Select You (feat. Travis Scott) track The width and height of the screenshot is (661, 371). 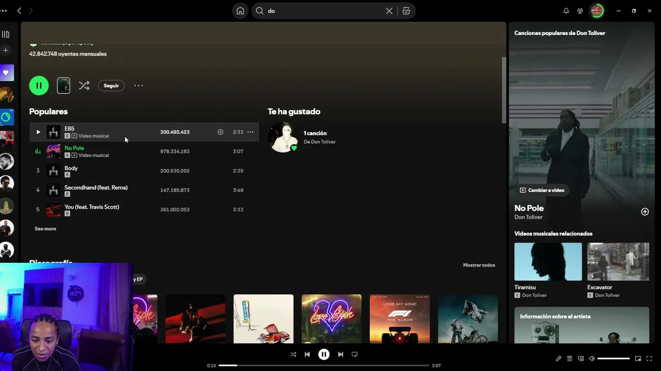144,209
